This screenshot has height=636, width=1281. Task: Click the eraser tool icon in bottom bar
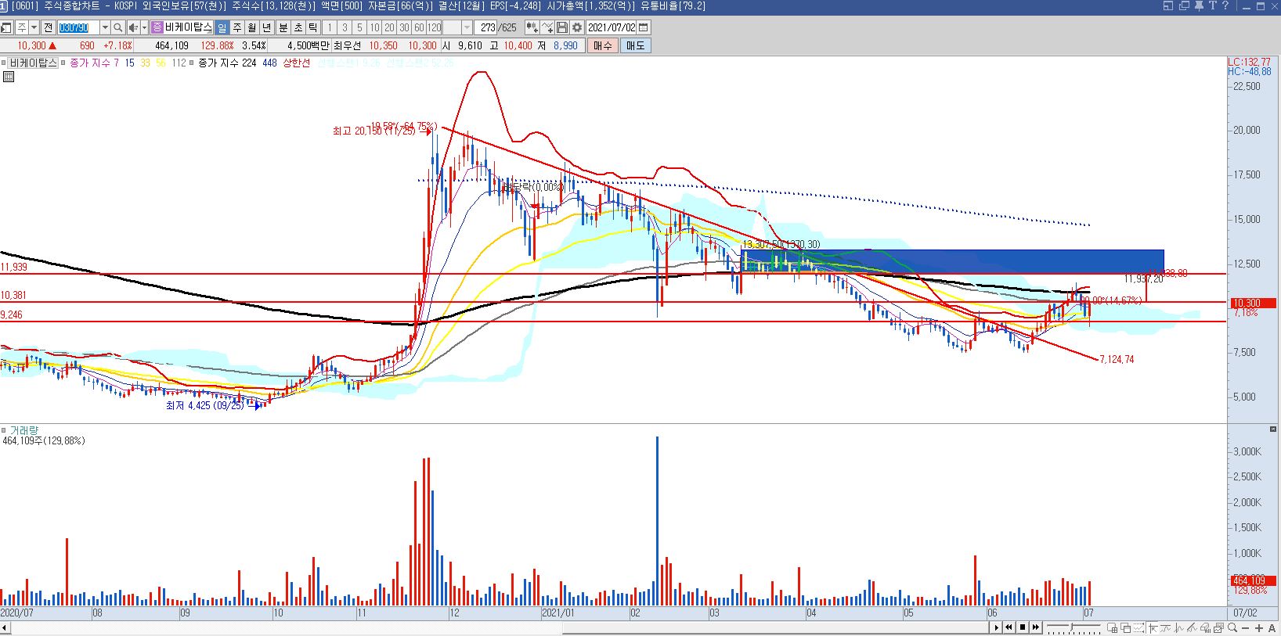1206,627
